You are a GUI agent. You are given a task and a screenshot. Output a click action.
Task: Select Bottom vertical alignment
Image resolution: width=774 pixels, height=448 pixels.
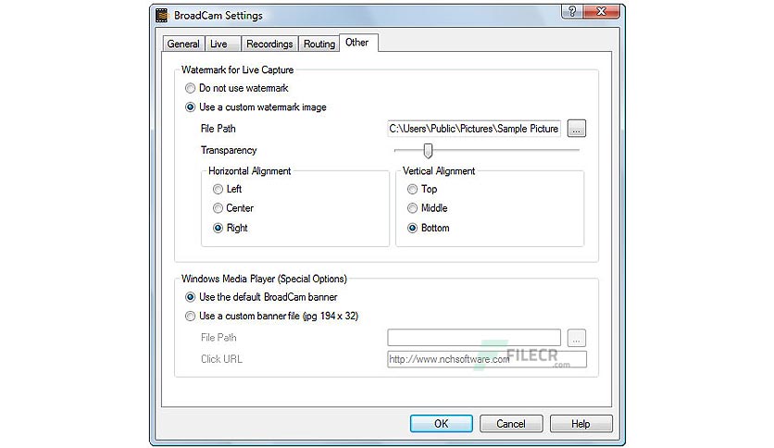(x=429, y=228)
